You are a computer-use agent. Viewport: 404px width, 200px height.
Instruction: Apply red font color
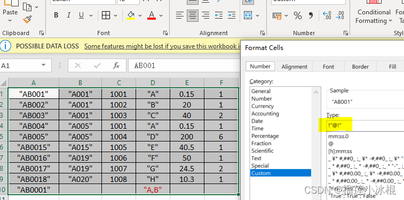tap(152, 15)
